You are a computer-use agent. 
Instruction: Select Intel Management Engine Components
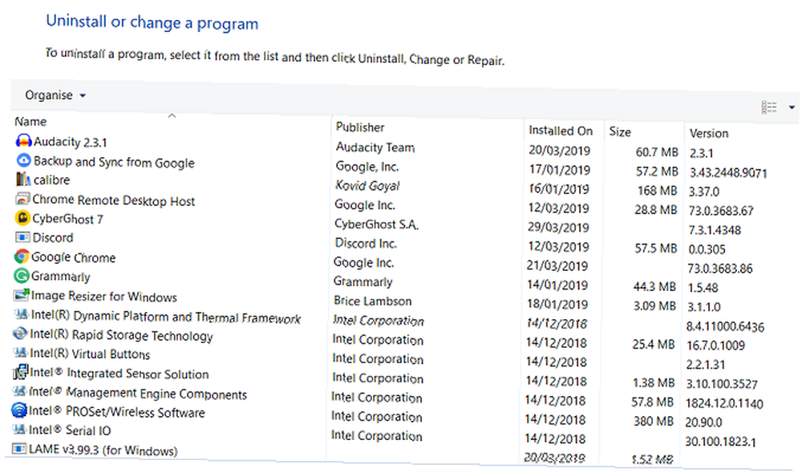(x=138, y=394)
